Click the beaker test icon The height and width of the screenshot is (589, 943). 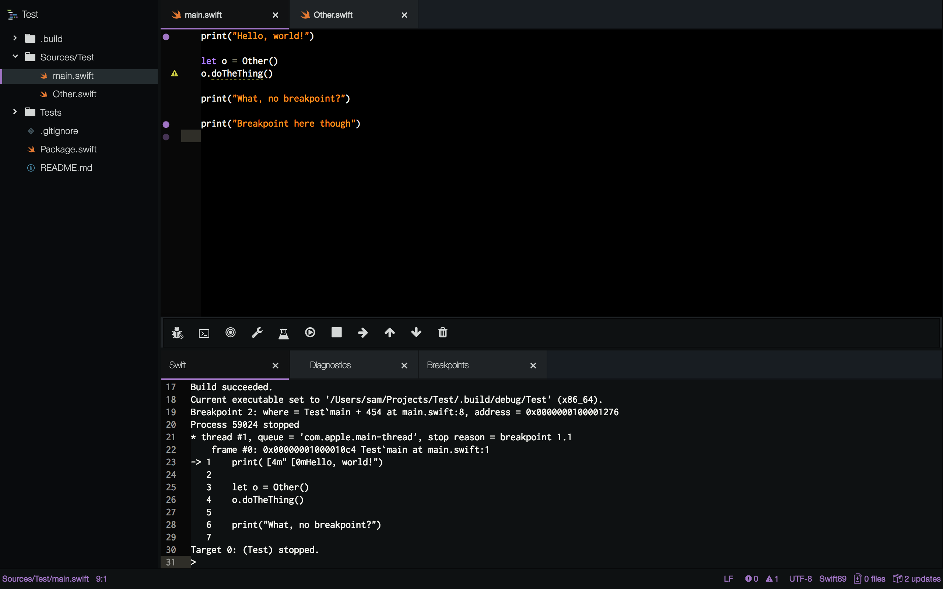(x=283, y=333)
